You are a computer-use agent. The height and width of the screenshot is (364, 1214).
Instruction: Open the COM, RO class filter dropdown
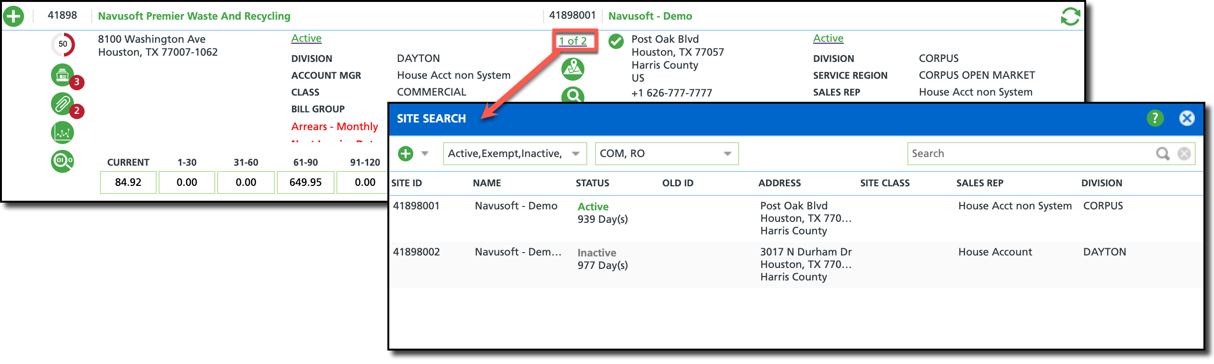click(667, 154)
